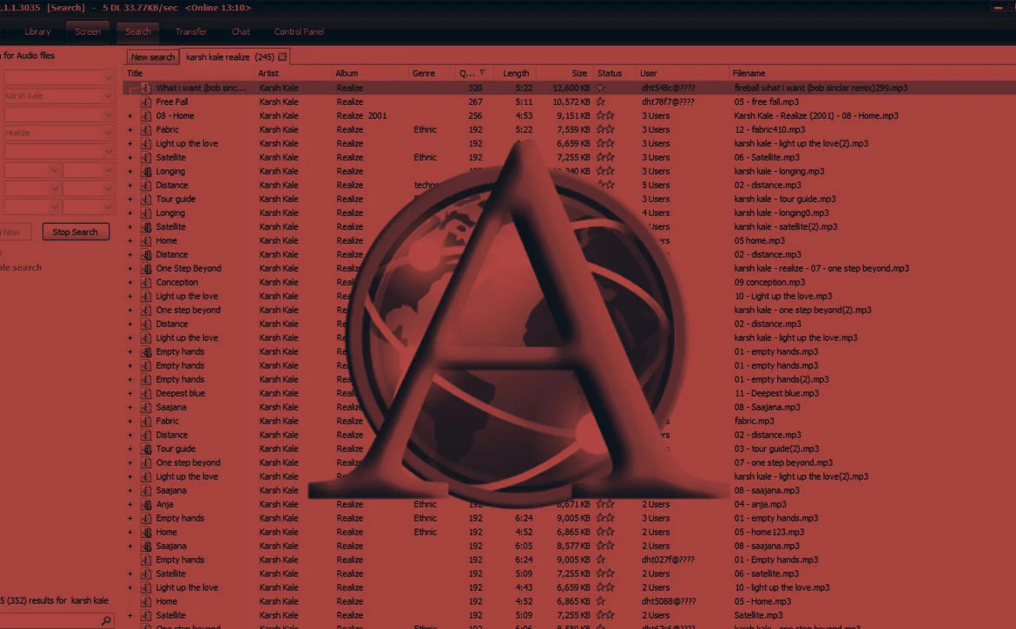
Task: Click the status star for free fall.mp3
Action: 601,102
